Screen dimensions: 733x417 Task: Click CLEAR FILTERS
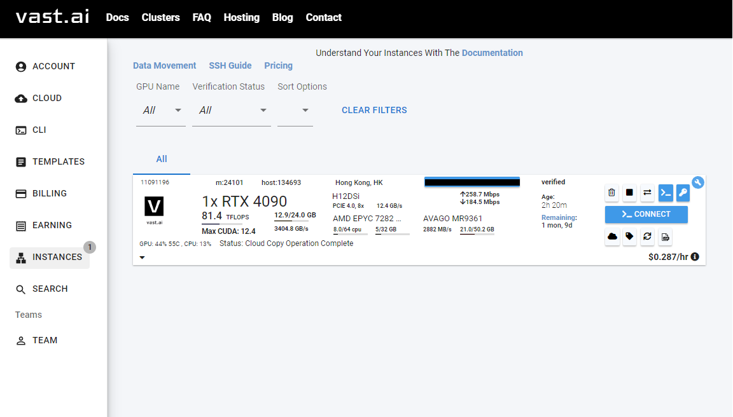coord(374,110)
